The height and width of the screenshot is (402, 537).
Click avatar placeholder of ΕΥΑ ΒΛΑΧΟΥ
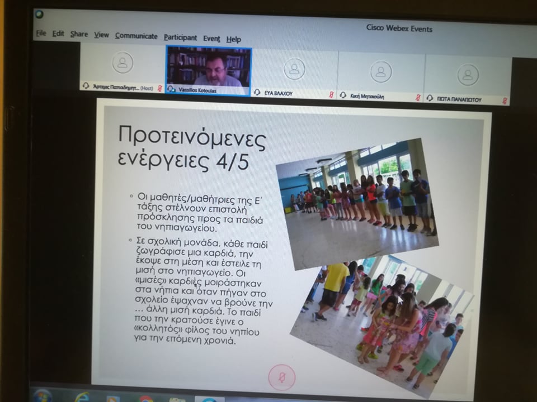click(x=294, y=69)
